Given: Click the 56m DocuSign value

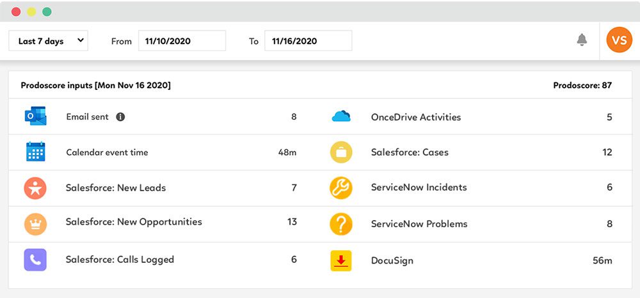Looking at the screenshot, I should [602, 260].
